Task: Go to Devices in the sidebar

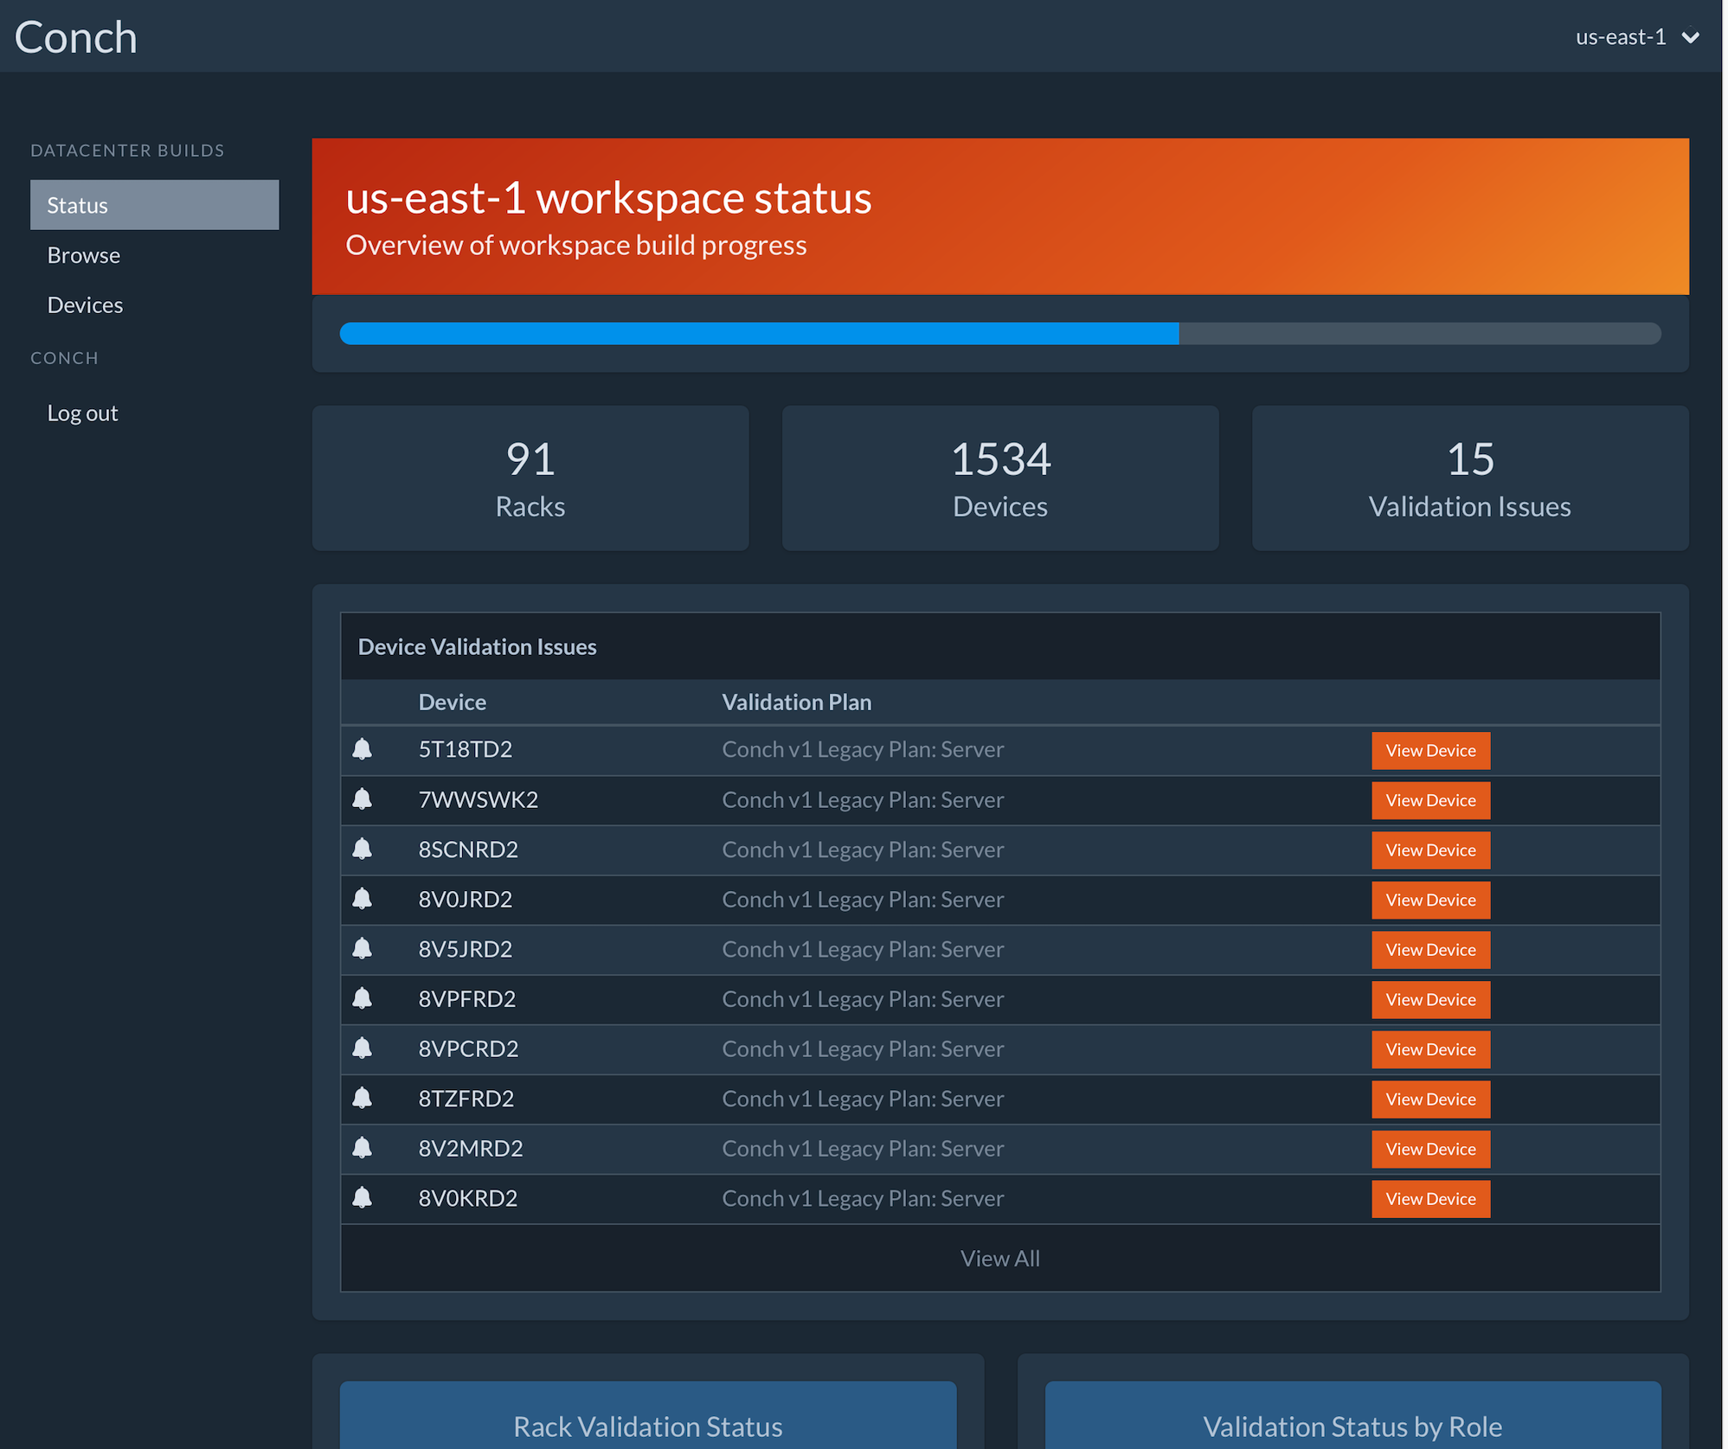Action: [x=85, y=305]
